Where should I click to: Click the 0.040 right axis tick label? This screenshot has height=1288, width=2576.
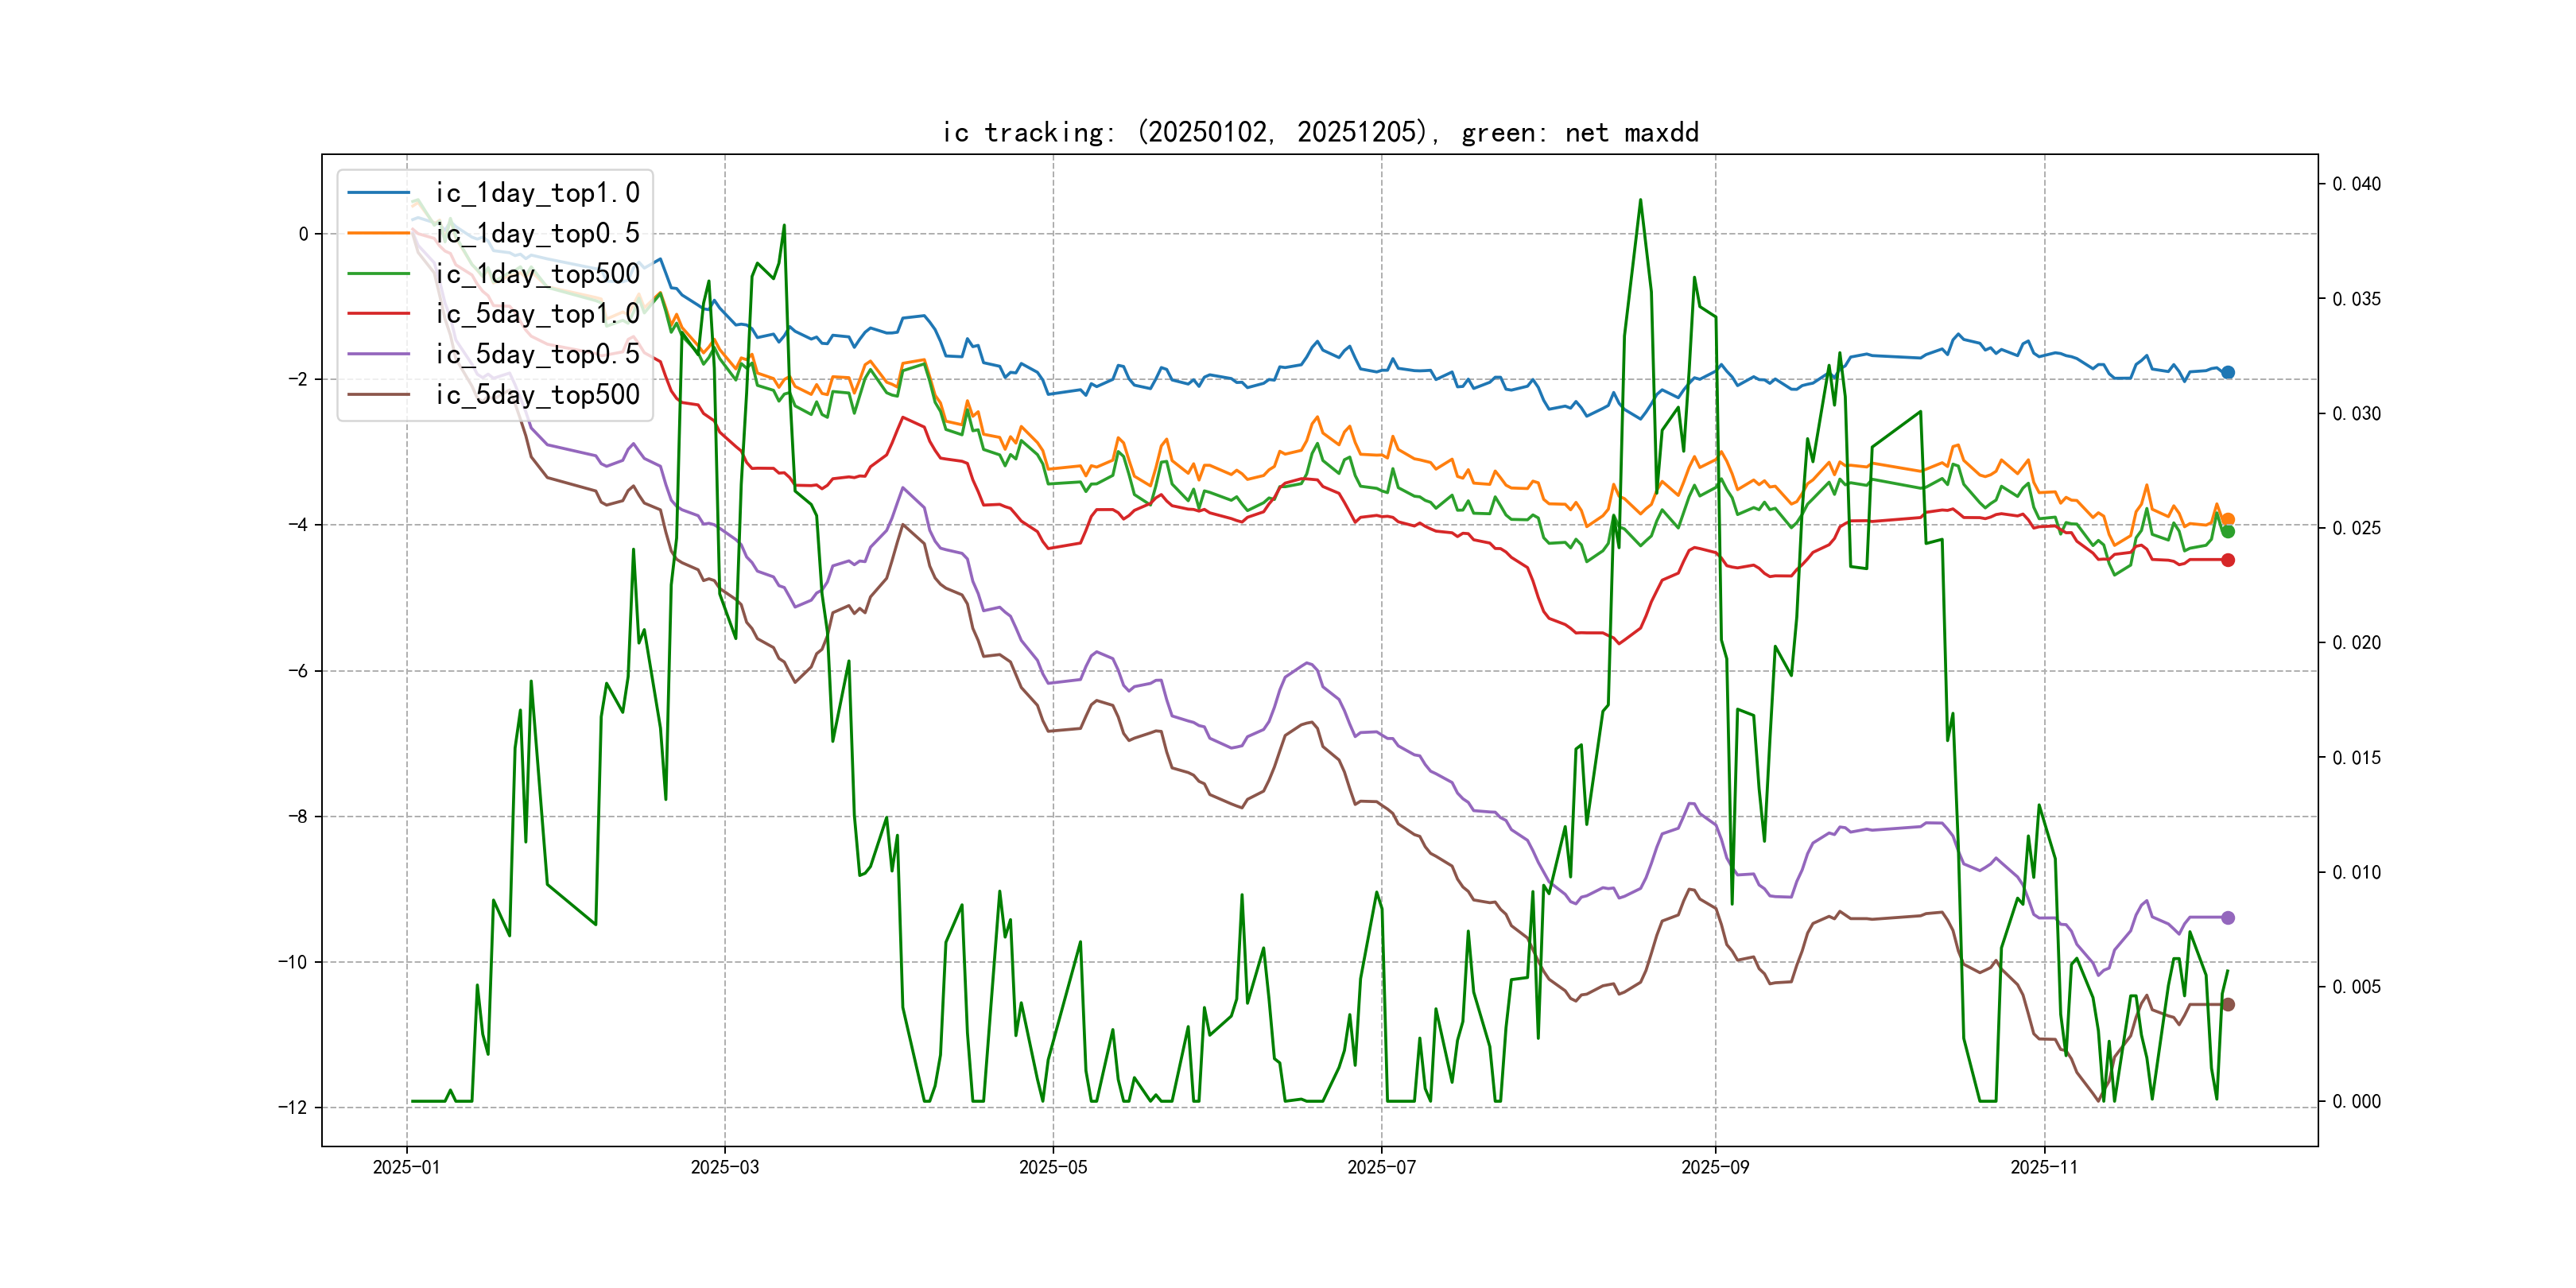[x=2356, y=184]
